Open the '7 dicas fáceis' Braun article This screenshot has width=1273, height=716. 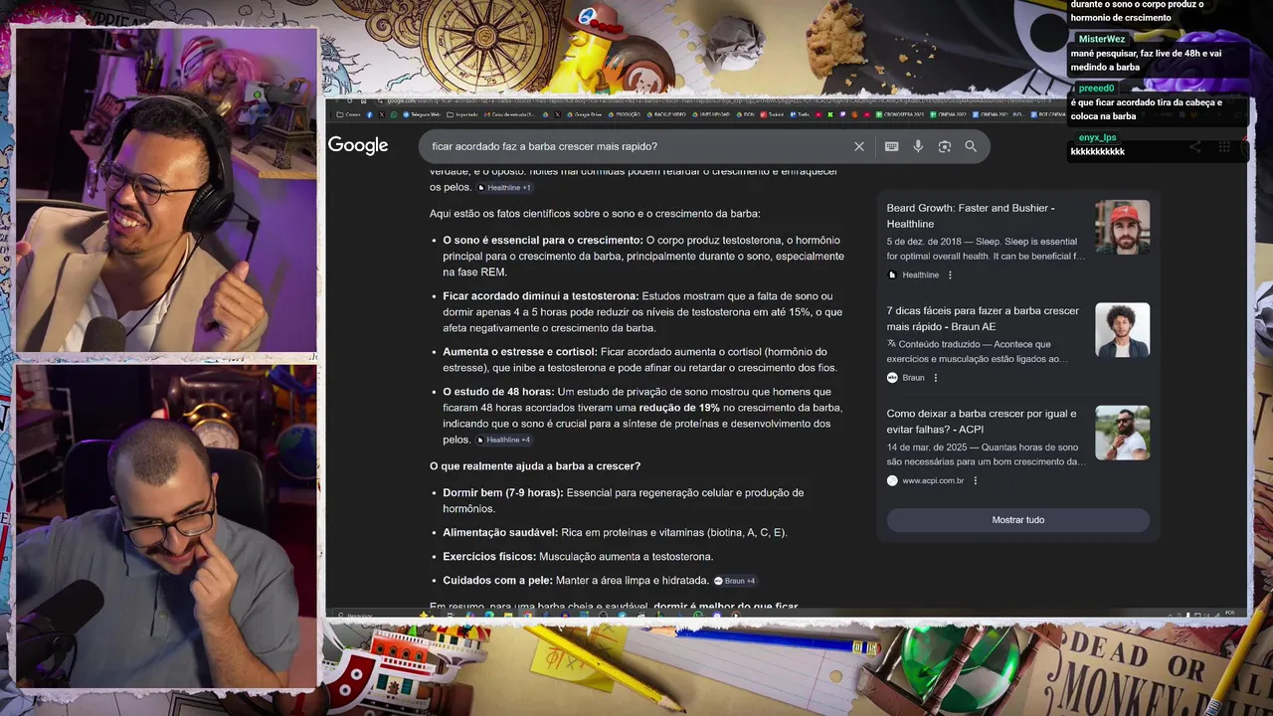[983, 318]
